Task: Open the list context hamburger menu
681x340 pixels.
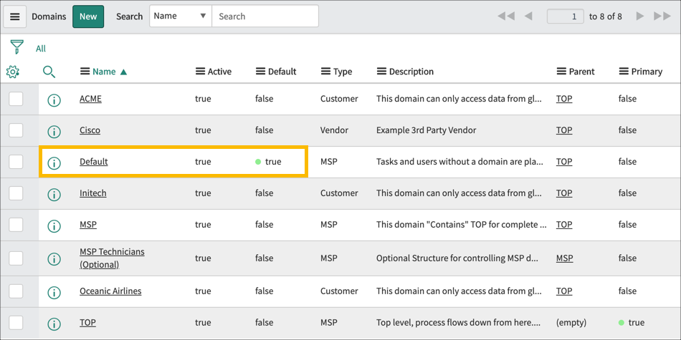Action: pyautogui.click(x=15, y=16)
